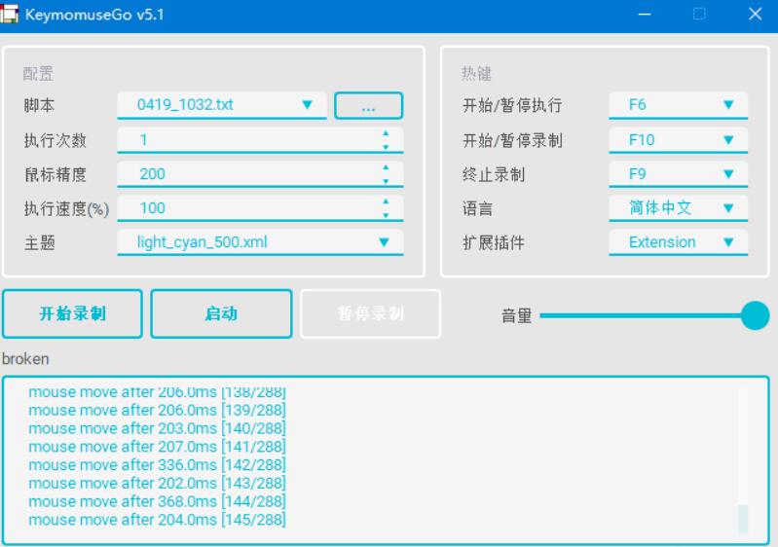Open the script dropdown showing 0419_1032.txt
The image size is (778, 547).
point(222,105)
